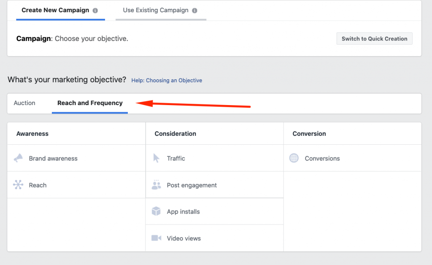The height and width of the screenshot is (265, 432).
Task: Click Switch to Quick Creation button
Action: pyautogui.click(x=375, y=38)
